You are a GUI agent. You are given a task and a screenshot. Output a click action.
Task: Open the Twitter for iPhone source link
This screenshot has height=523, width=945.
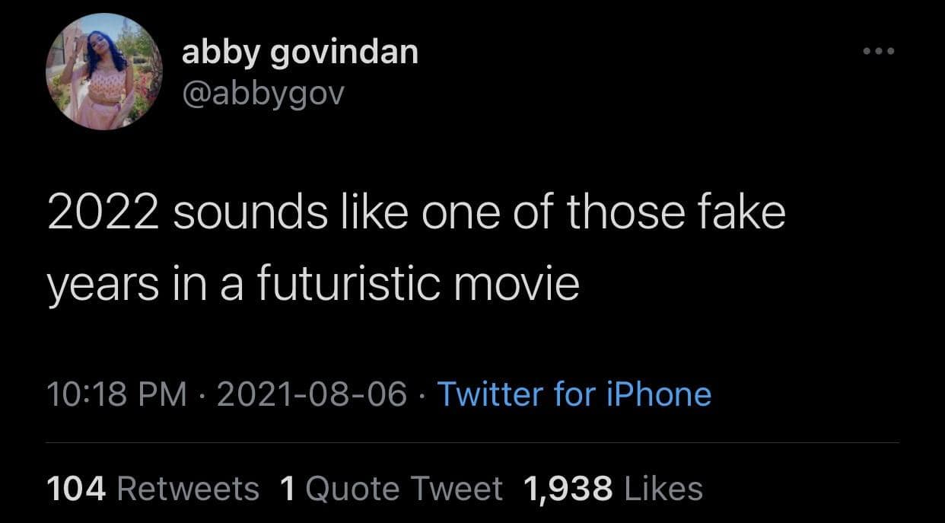[x=574, y=394]
